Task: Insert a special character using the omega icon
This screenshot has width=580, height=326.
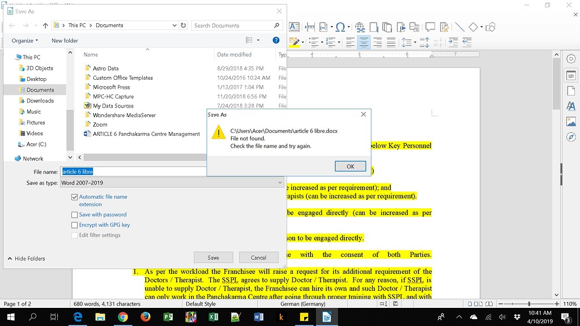Action: 339,27
